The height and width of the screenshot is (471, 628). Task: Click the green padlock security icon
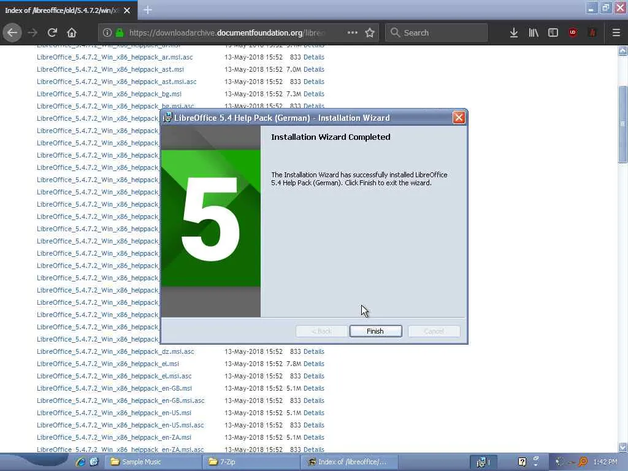120,33
